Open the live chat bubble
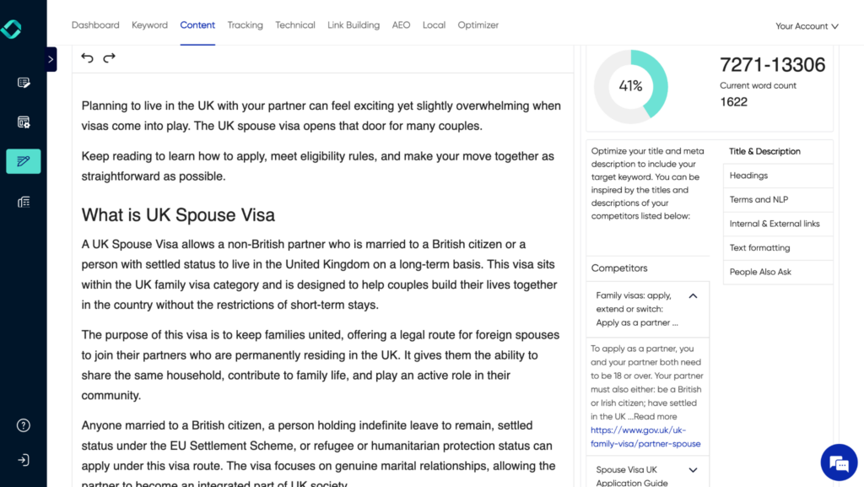This screenshot has height=487, width=864. 839,463
